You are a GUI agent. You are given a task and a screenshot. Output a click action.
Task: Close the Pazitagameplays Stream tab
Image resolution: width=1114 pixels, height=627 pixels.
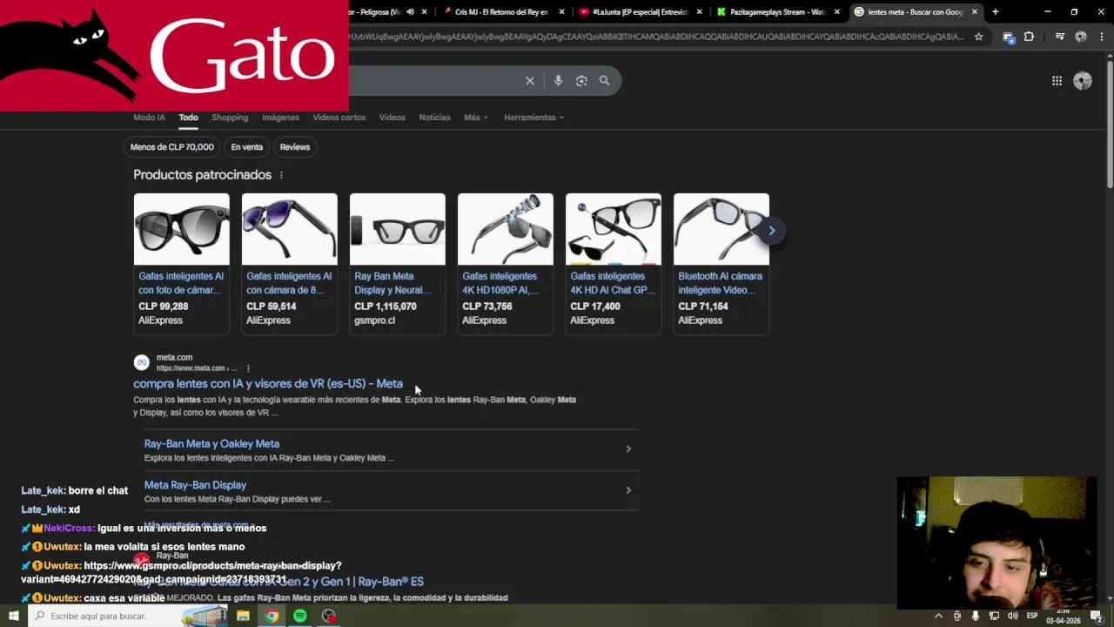coord(836,12)
